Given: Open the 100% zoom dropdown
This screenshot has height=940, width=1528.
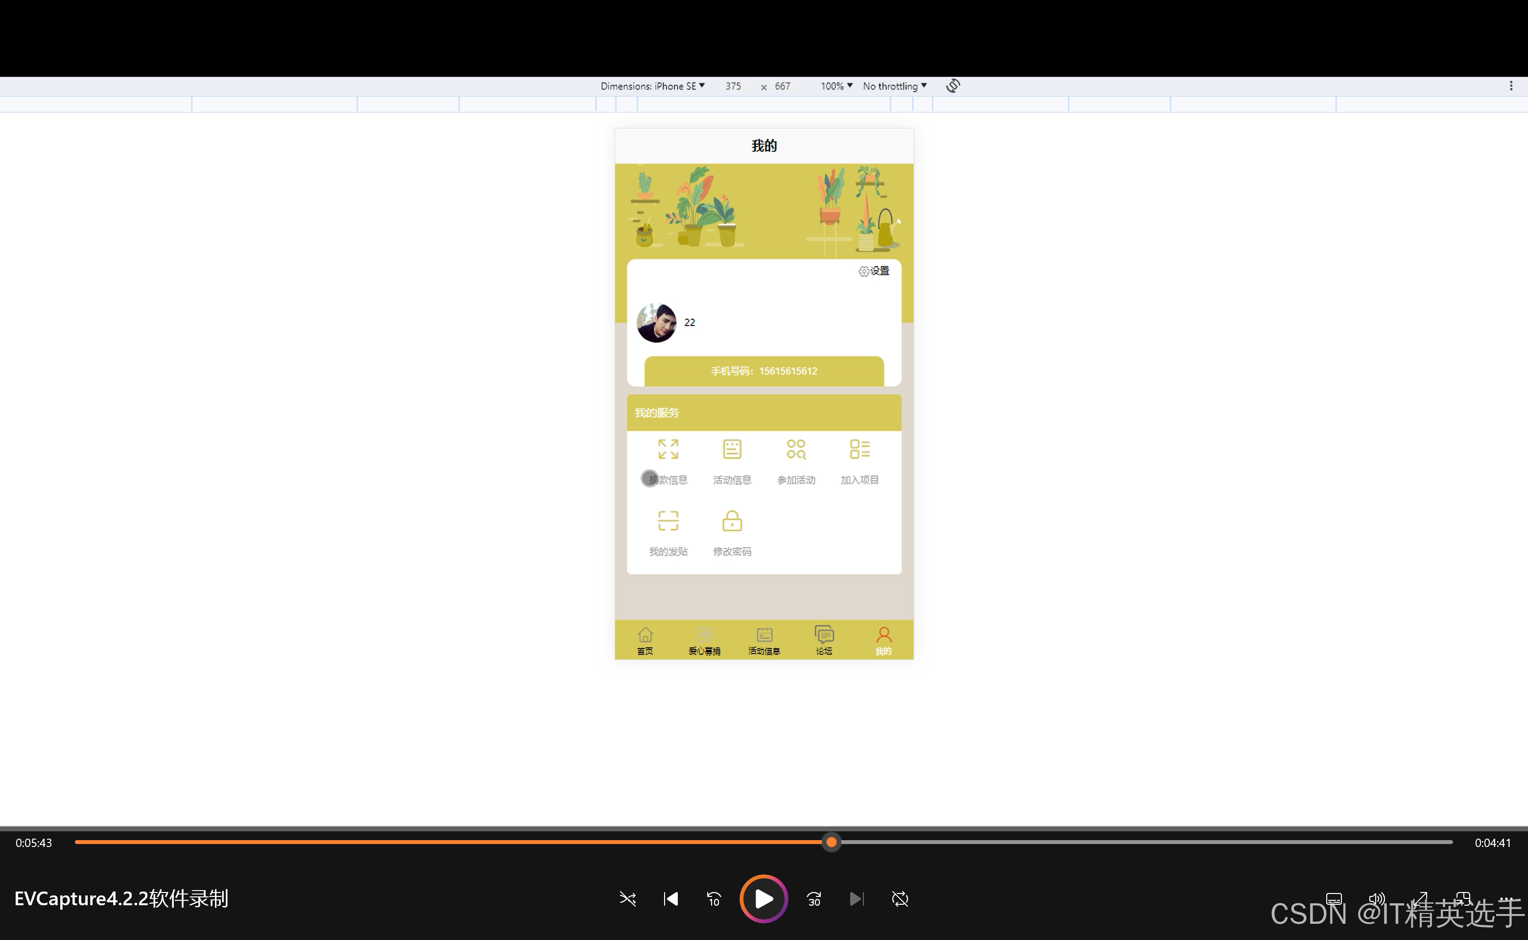Looking at the screenshot, I should 836,86.
